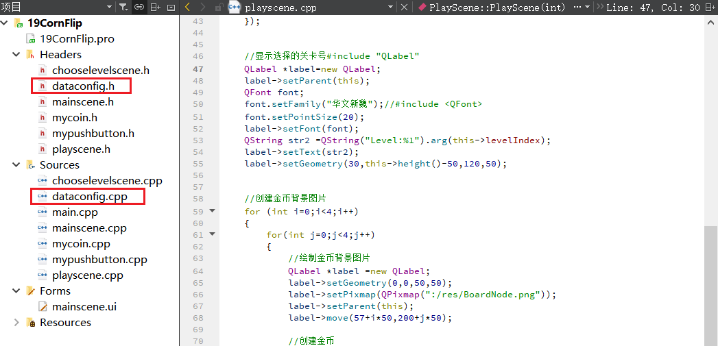
Task: Collapse the Sources folder
Action: tap(16, 164)
